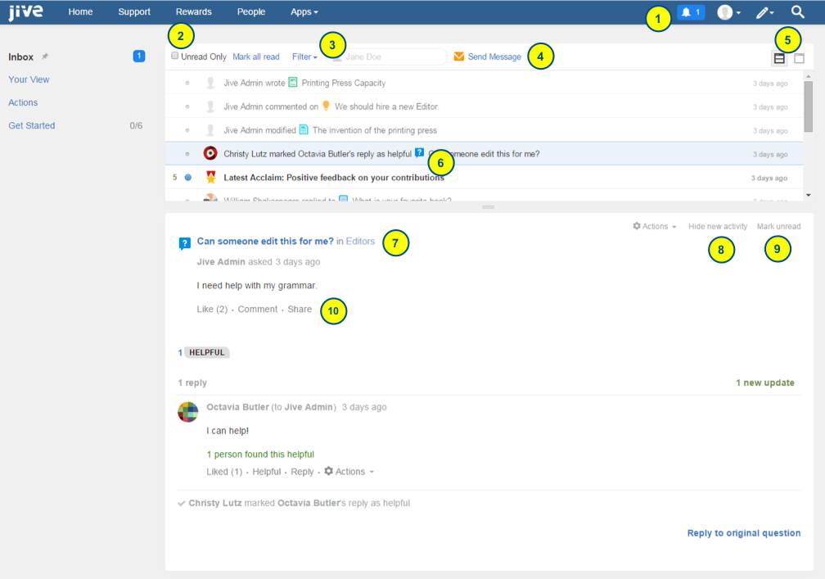Click the Inbox pin icon
Screen dimensions: 825x579
click(46, 57)
